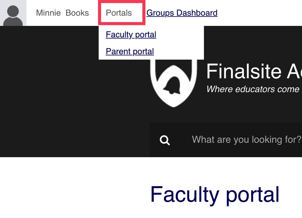
Task: Click blank space right of Faculty portal dropdown link
Action: (x=180, y=35)
